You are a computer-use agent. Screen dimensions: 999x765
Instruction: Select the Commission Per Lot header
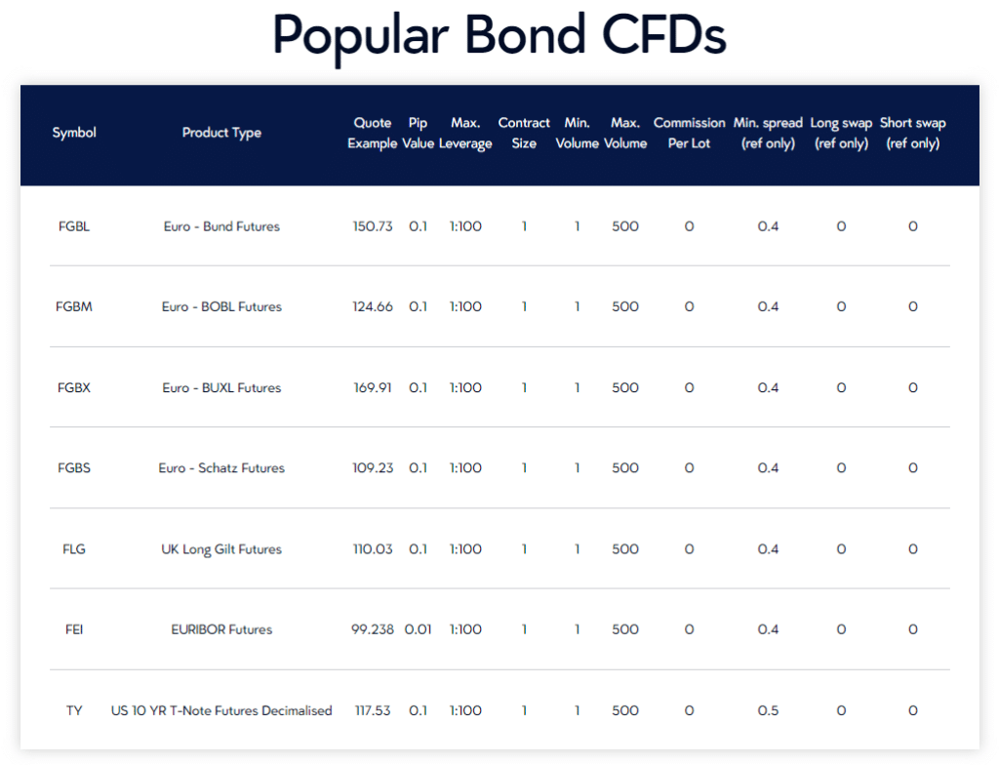coord(689,133)
